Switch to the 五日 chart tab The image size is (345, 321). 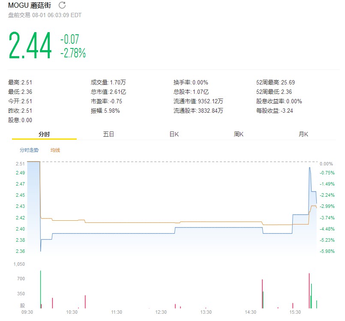109,134
